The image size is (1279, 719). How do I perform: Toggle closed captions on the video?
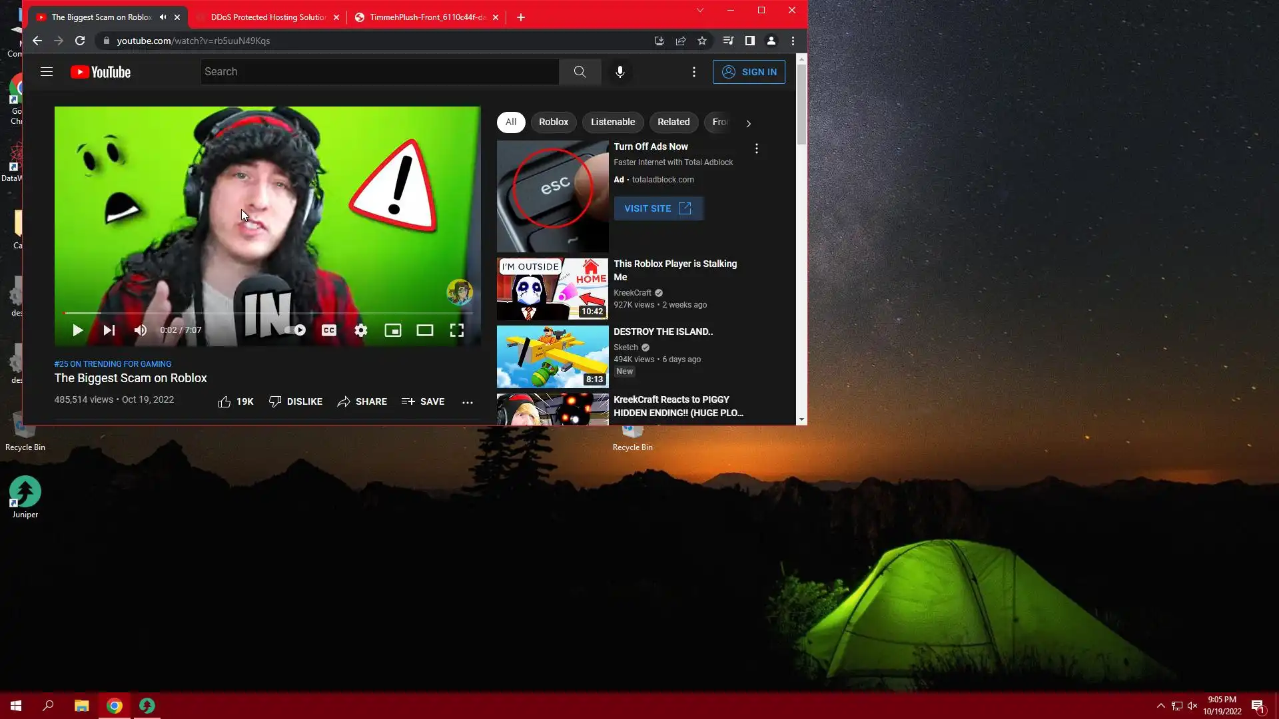click(x=328, y=330)
